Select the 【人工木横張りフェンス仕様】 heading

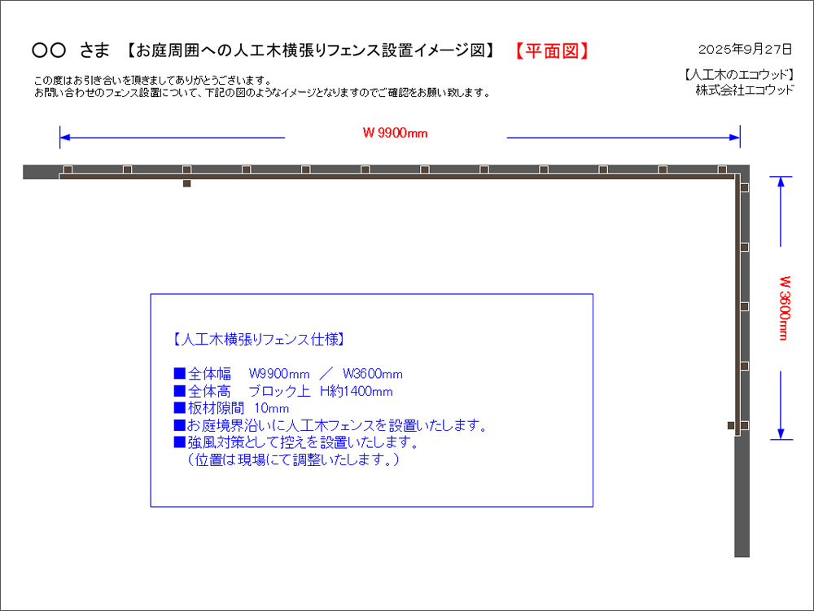tap(260, 338)
